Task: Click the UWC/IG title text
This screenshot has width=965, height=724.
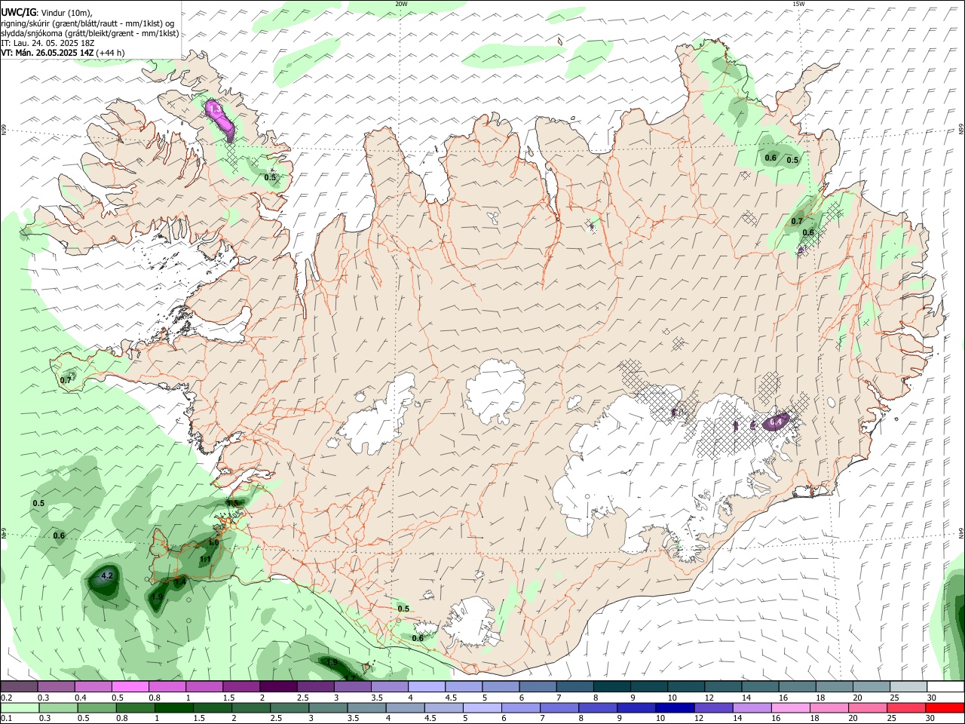Action: pos(18,12)
